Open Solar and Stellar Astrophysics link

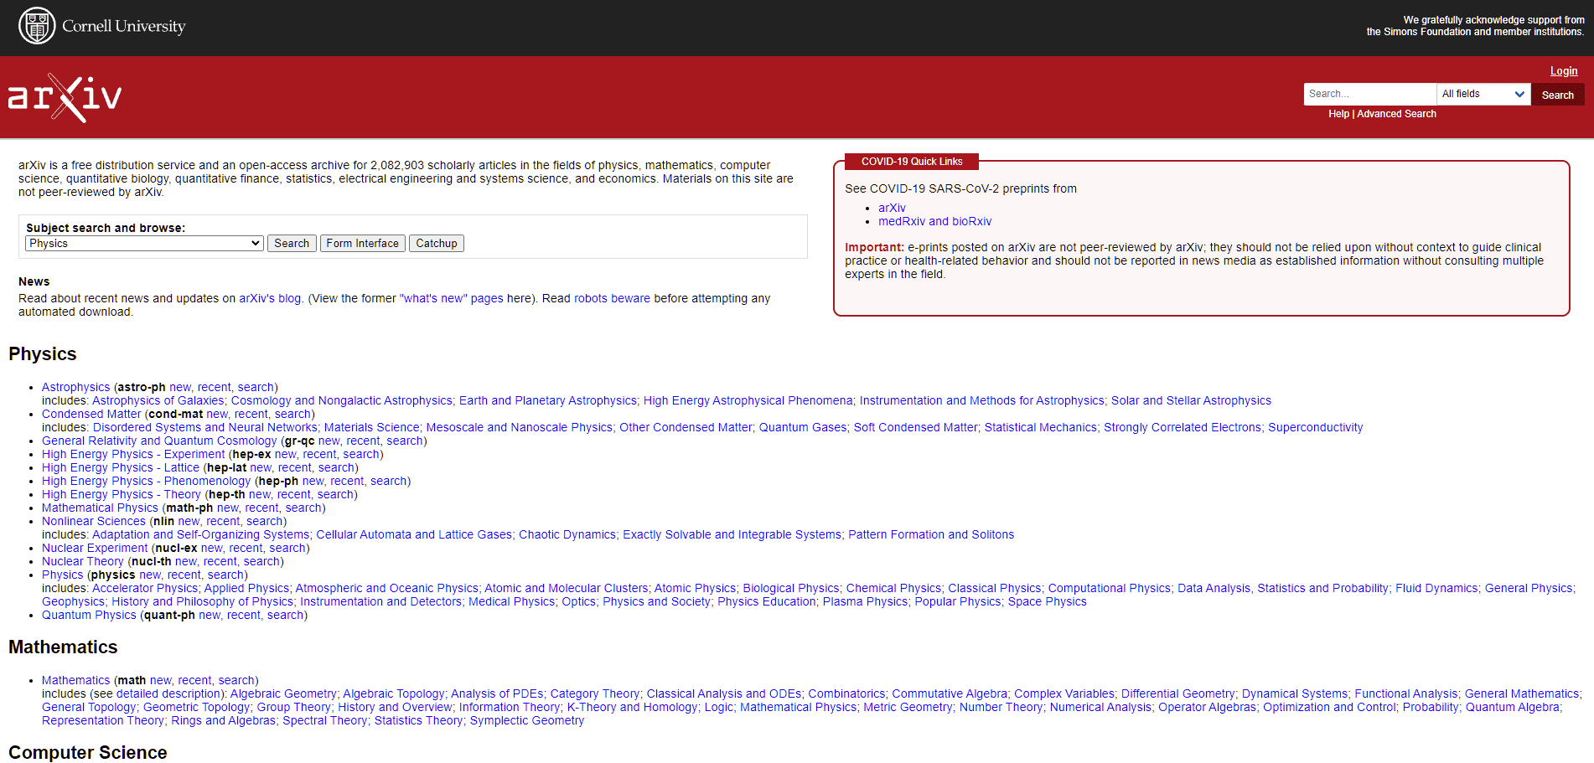[1191, 400]
